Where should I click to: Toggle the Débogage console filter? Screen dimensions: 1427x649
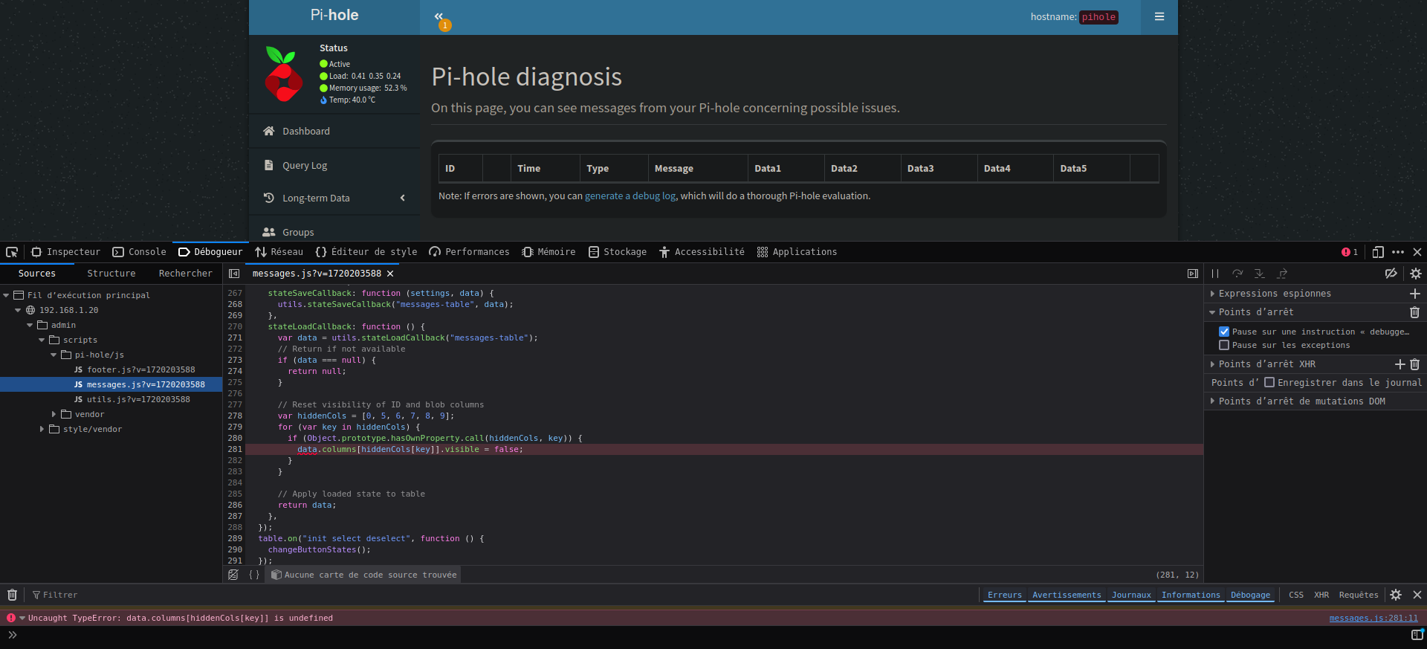point(1250,595)
